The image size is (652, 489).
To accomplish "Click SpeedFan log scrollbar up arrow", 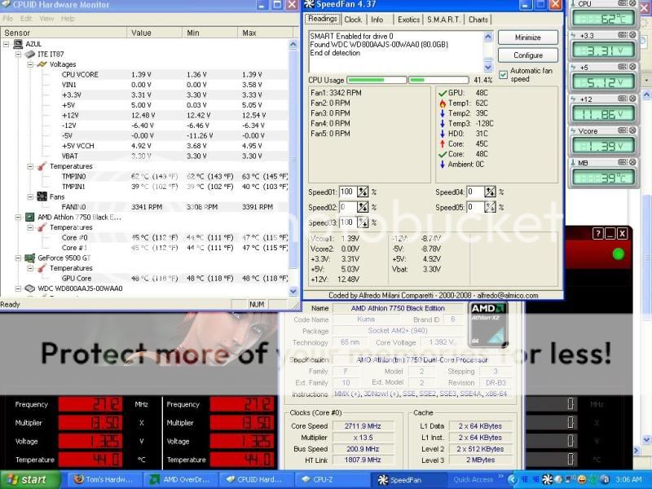I will pos(488,37).
